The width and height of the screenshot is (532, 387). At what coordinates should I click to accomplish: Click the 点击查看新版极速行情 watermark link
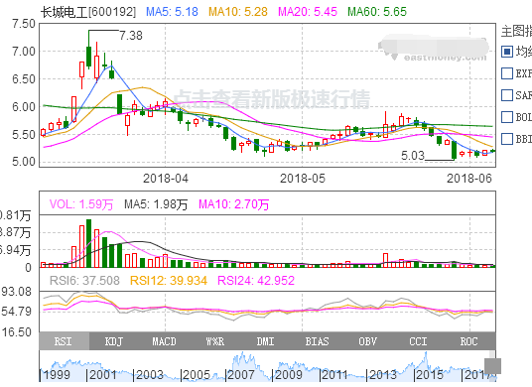coord(271,99)
